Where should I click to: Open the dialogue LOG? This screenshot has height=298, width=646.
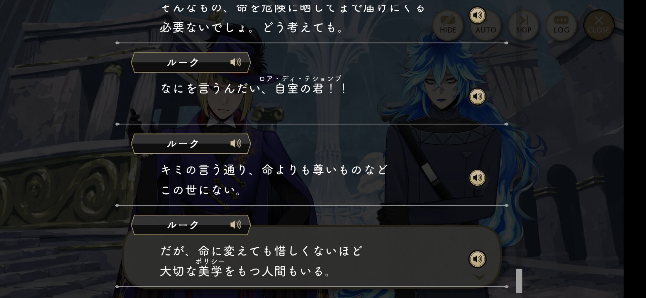(561, 25)
